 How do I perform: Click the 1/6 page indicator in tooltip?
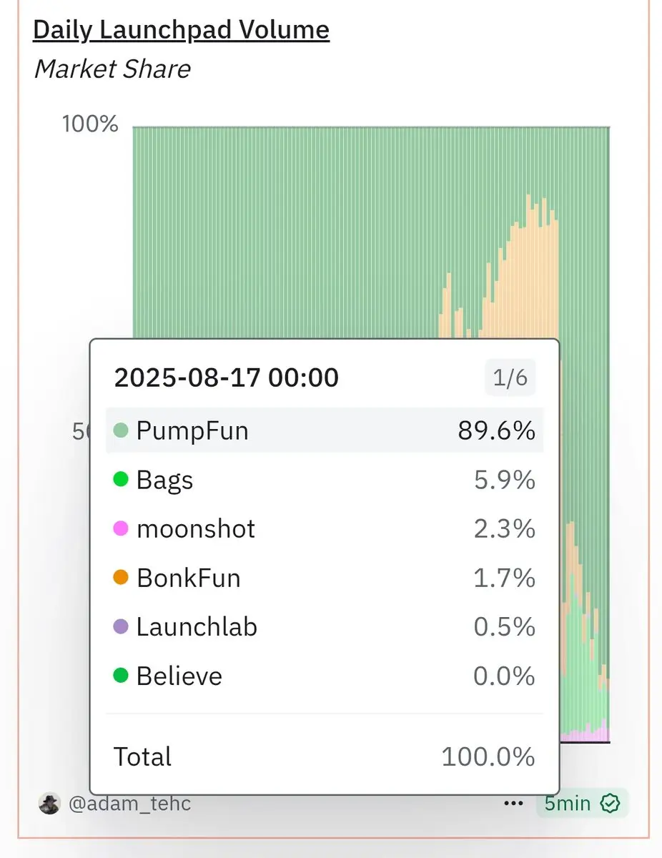coord(510,378)
